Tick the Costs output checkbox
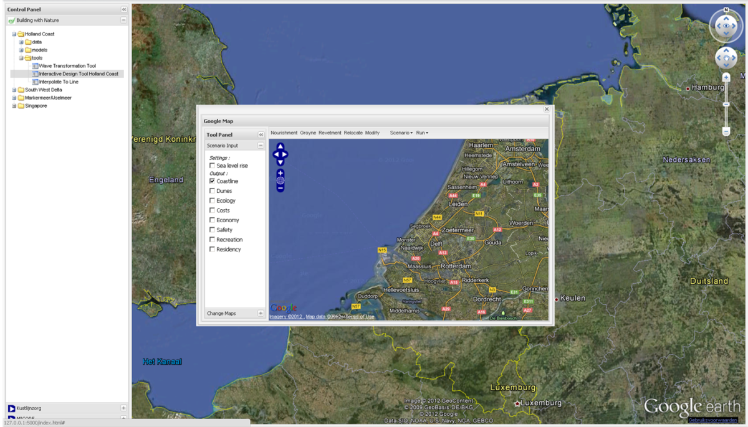Image resolution: width=748 pixels, height=427 pixels. click(x=212, y=210)
